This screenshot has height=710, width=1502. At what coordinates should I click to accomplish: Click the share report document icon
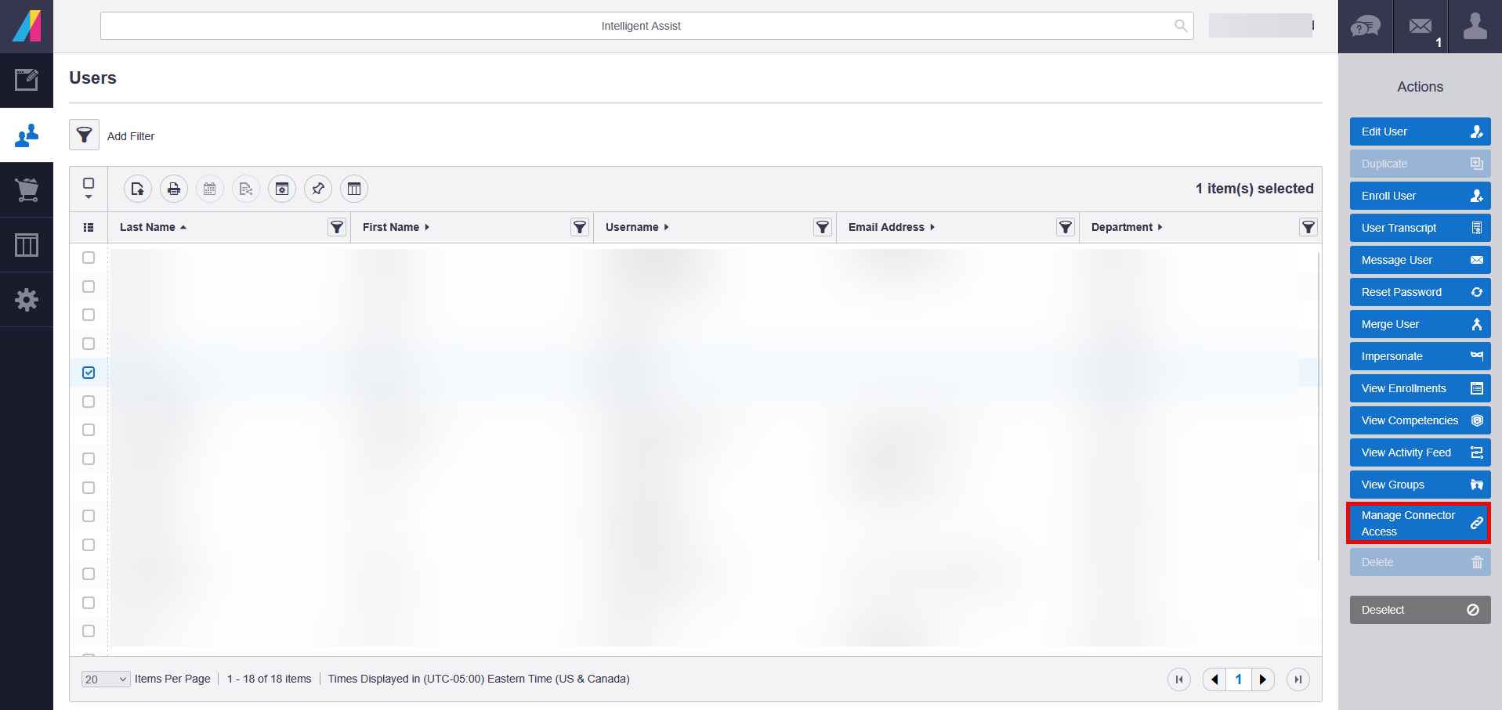click(x=246, y=189)
